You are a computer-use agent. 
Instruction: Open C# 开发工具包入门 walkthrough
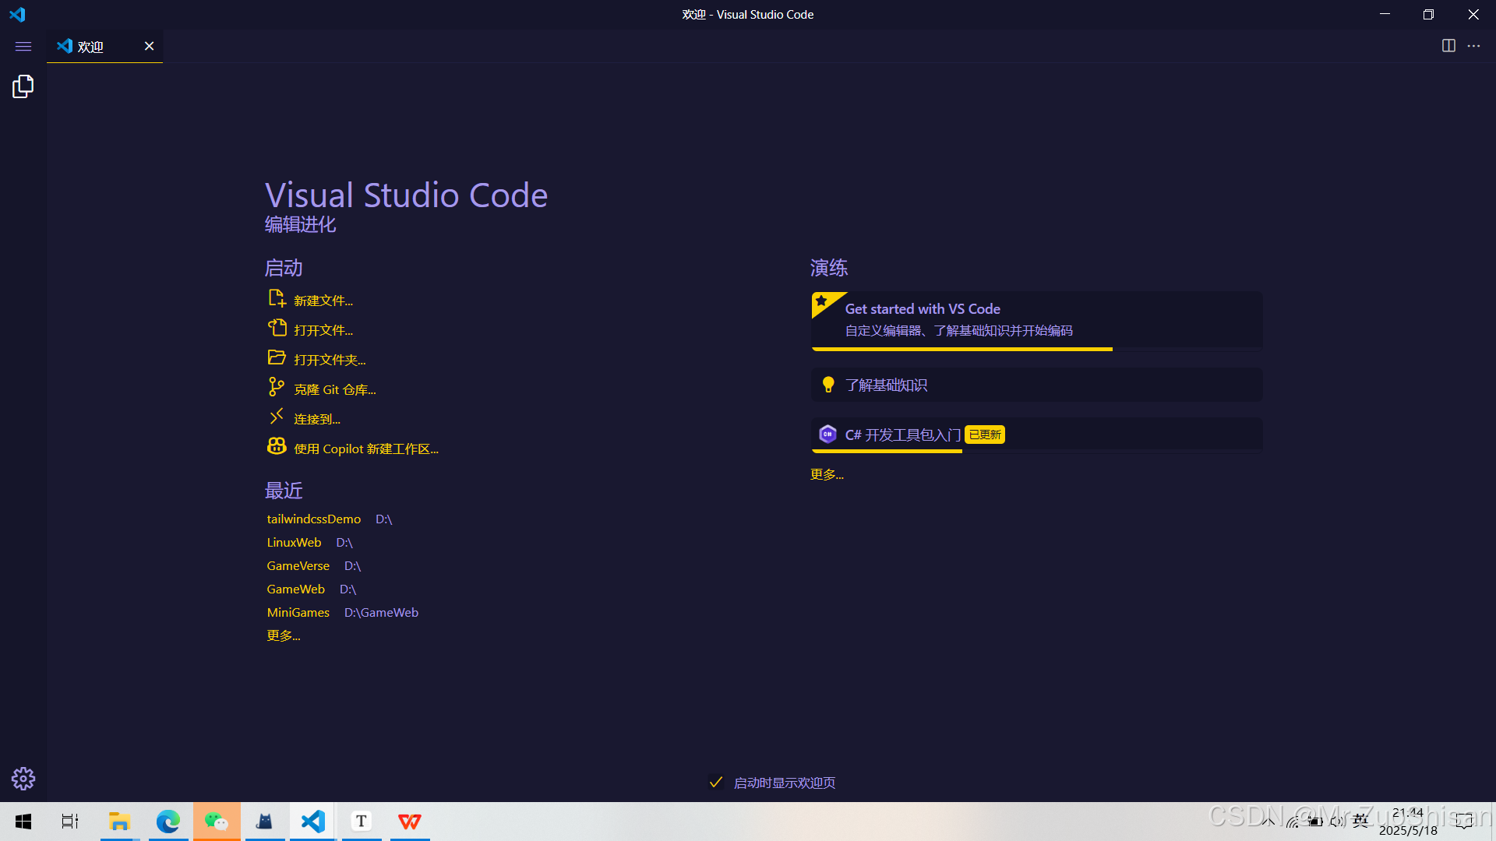click(x=902, y=435)
